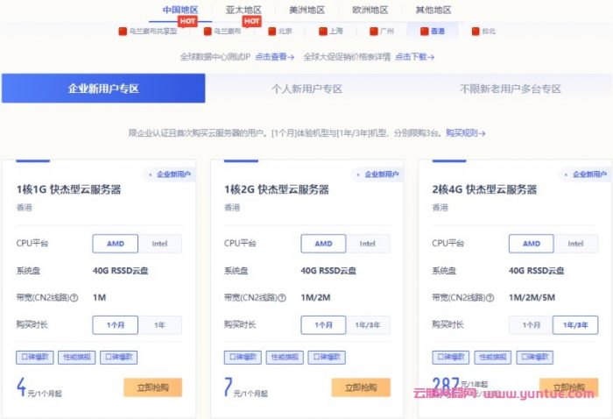Open the 购买规则 purchase rules link
Image resolution: width=613 pixels, height=419 pixels.
(x=465, y=133)
